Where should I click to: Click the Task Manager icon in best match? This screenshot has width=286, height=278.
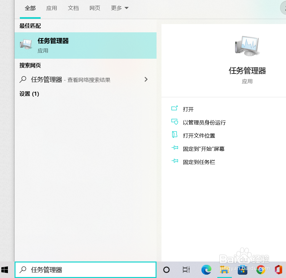point(26,44)
